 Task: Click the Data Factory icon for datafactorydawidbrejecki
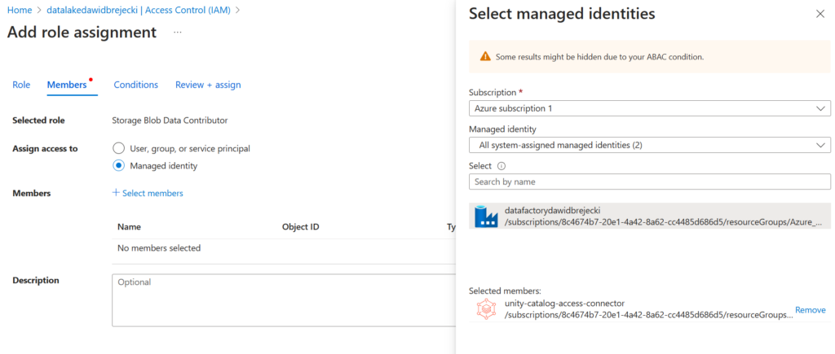[x=486, y=216]
